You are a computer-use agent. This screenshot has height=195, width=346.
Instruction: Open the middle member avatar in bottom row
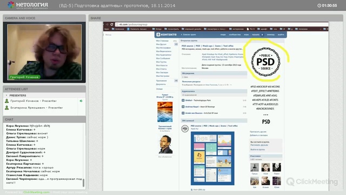(265, 181)
